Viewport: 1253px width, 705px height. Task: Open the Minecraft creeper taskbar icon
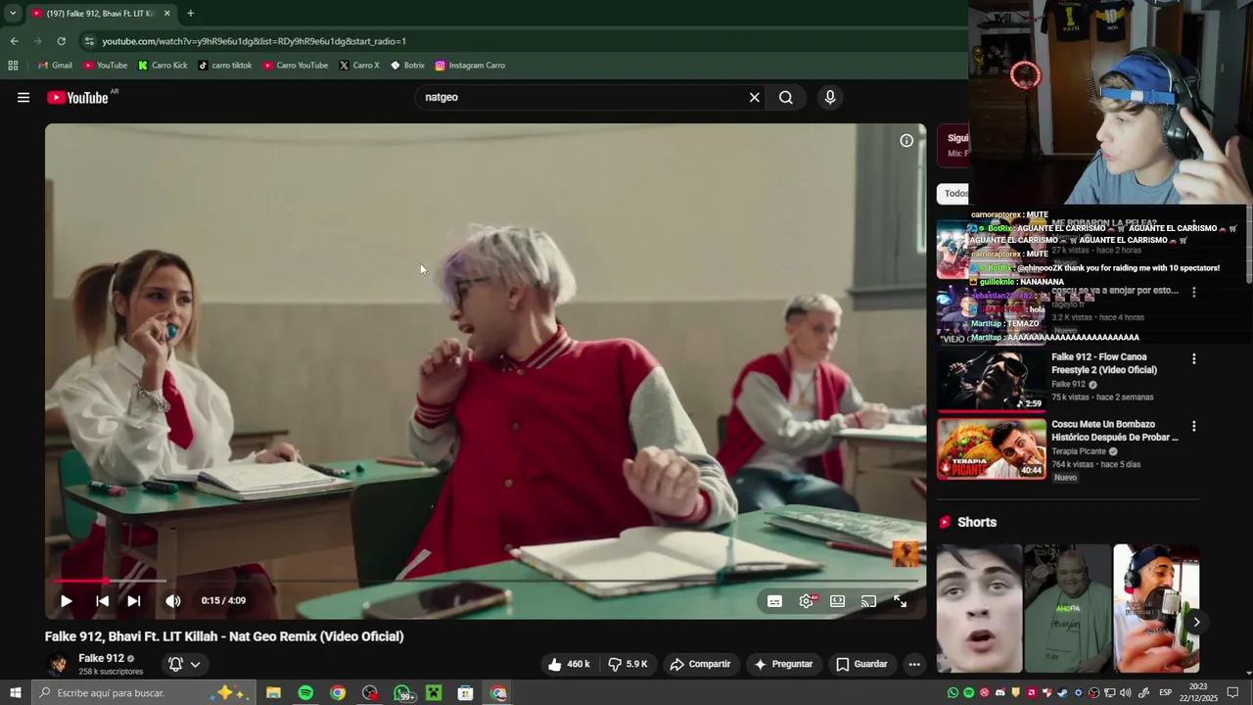point(434,693)
